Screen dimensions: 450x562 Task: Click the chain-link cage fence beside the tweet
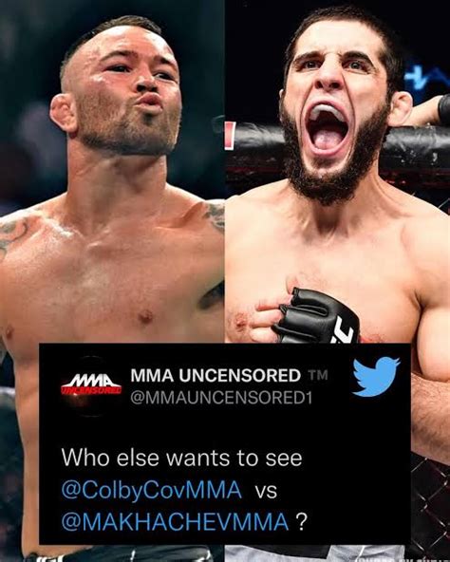[430, 502]
